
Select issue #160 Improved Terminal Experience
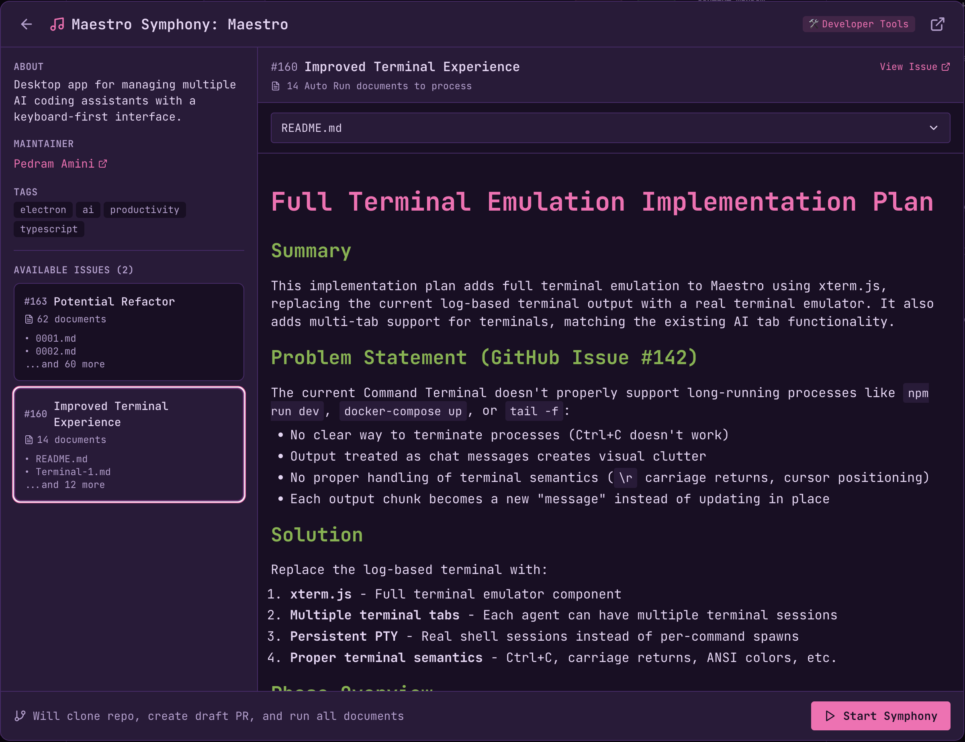129,444
